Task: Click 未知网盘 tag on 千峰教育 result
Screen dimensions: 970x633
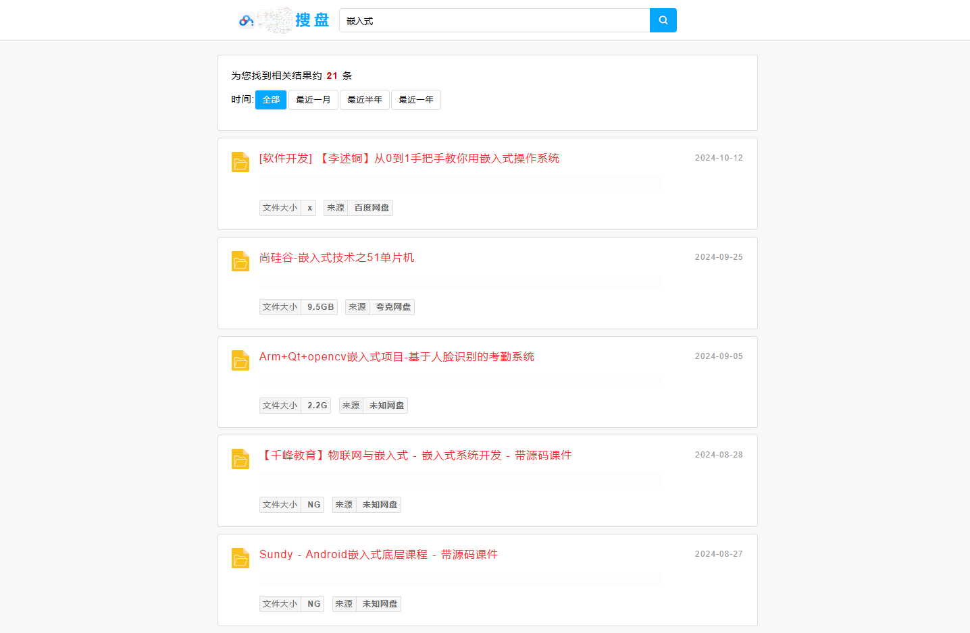Action: 380,505
